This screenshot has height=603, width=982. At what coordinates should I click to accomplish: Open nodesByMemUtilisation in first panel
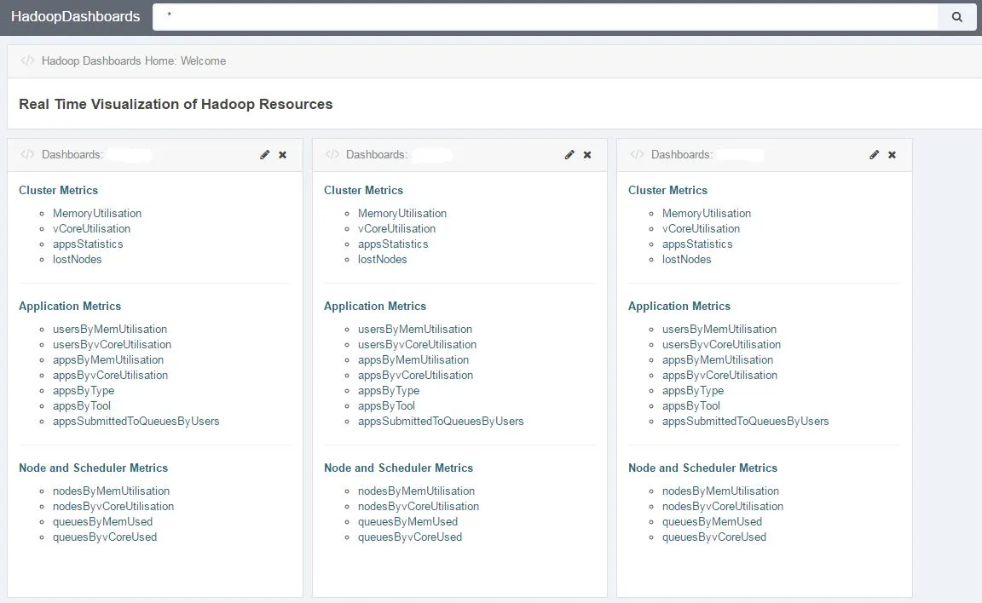(111, 491)
